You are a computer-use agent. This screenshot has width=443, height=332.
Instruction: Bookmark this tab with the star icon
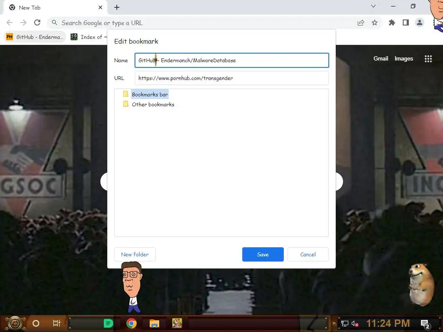[x=375, y=22]
